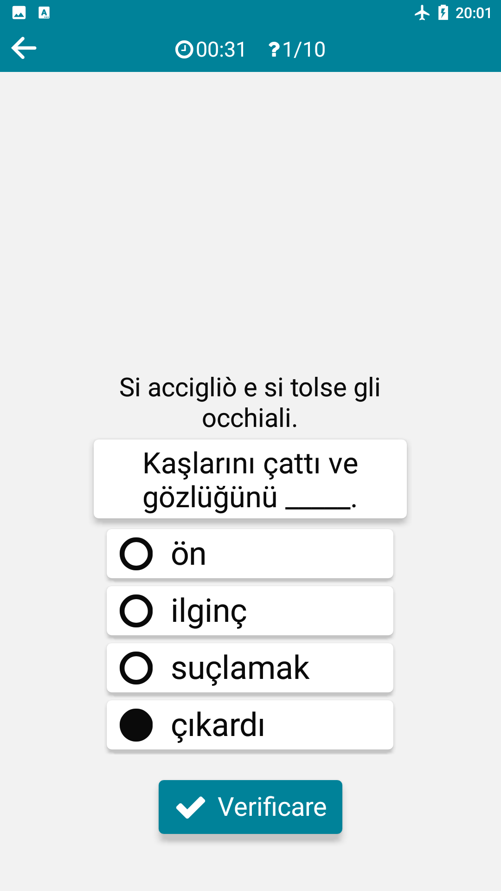Tap the battery charging status icon
Screen dimensions: 501x891
tap(443, 13)
